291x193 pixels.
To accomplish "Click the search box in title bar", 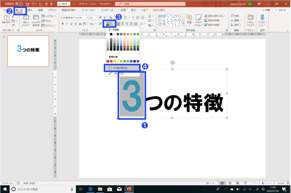I will click(x=150, y=4).
